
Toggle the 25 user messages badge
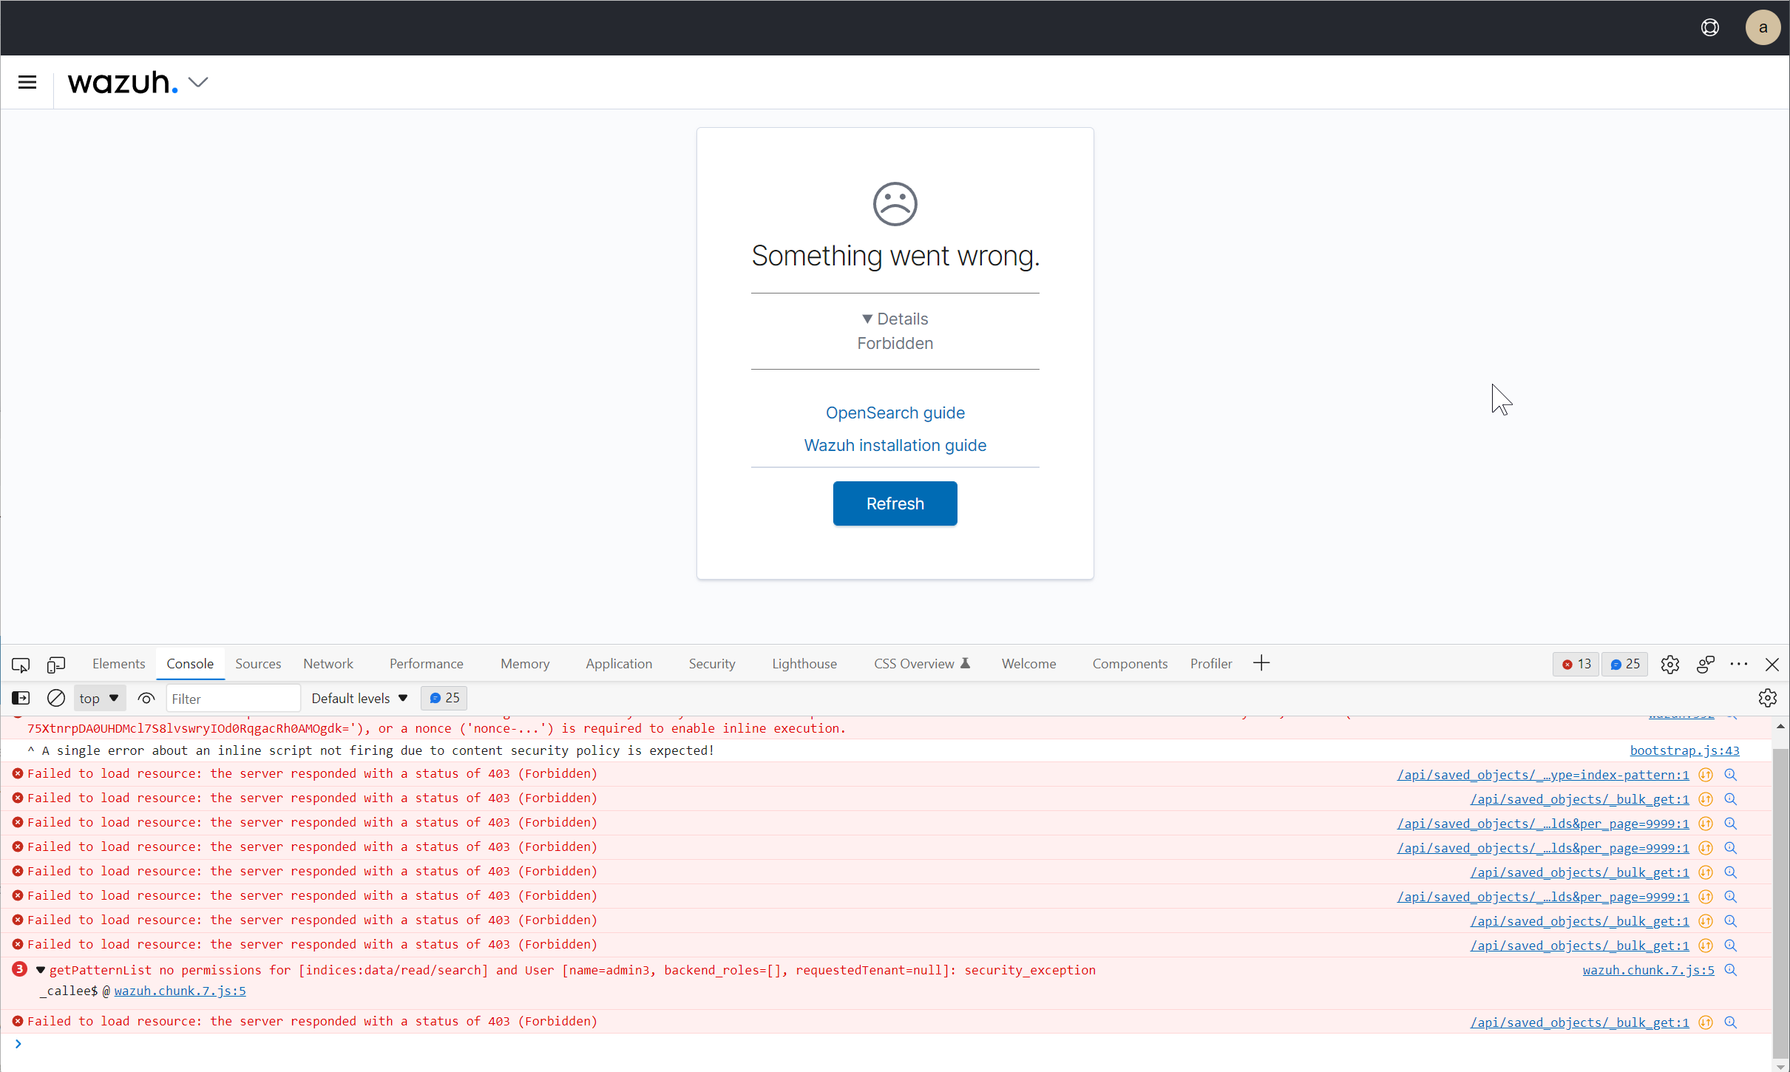tap(1624, 664)
